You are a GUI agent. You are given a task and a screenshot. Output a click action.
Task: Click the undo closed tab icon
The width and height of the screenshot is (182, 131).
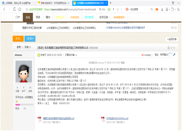click(x=173, y=9)
